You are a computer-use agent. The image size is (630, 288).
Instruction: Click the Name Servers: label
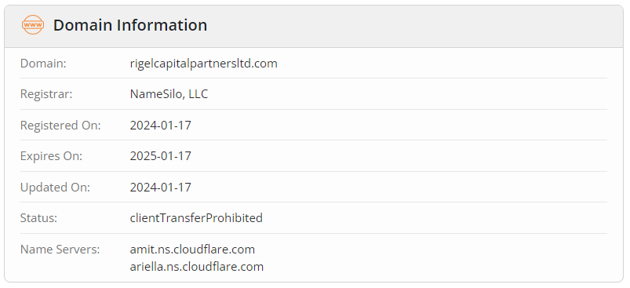60,249
